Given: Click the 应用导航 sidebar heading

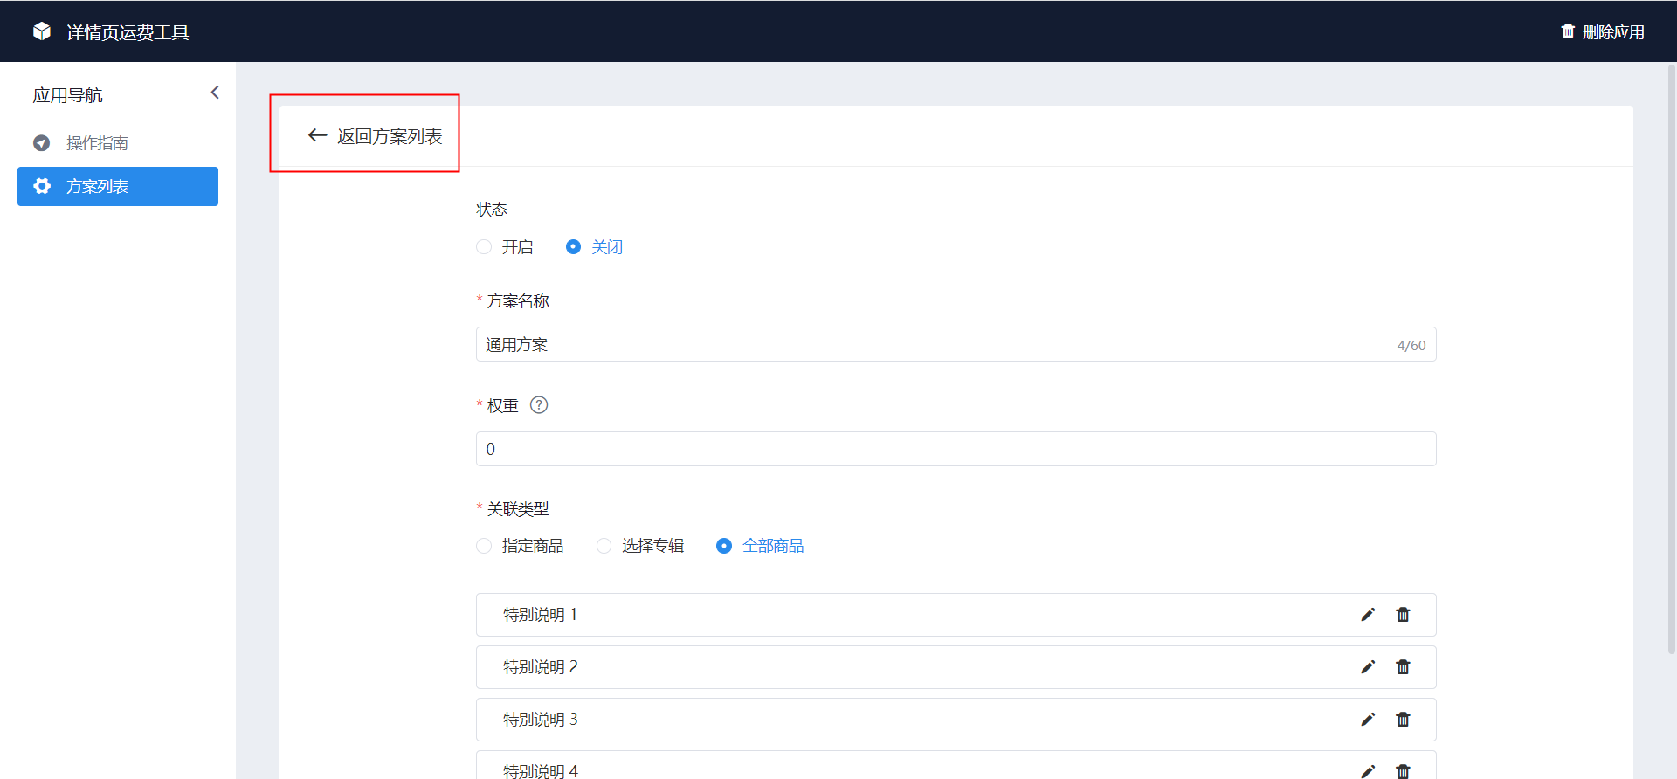Looking at the screenshot, I should pyautogui.click(x=67, y=95).
